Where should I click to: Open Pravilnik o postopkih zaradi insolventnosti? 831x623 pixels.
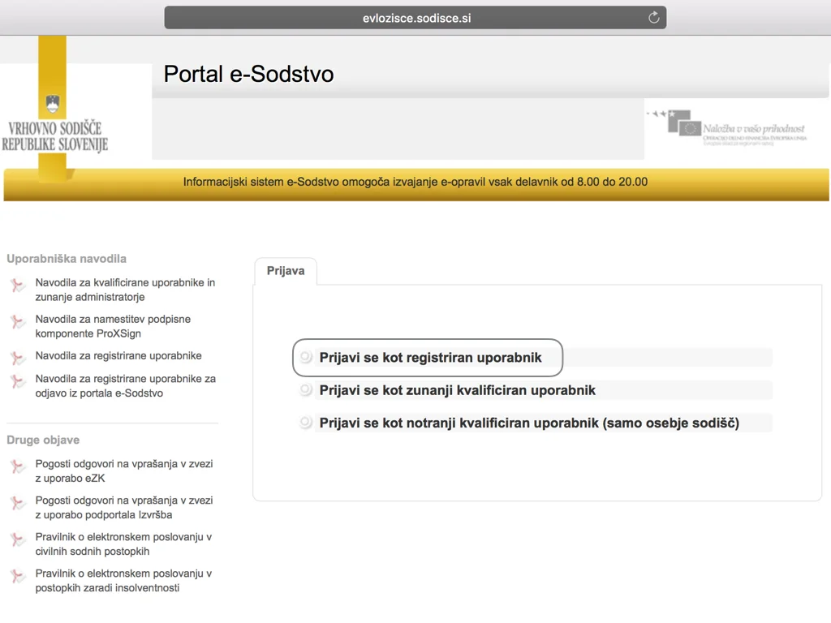click(x=123, y=581)
